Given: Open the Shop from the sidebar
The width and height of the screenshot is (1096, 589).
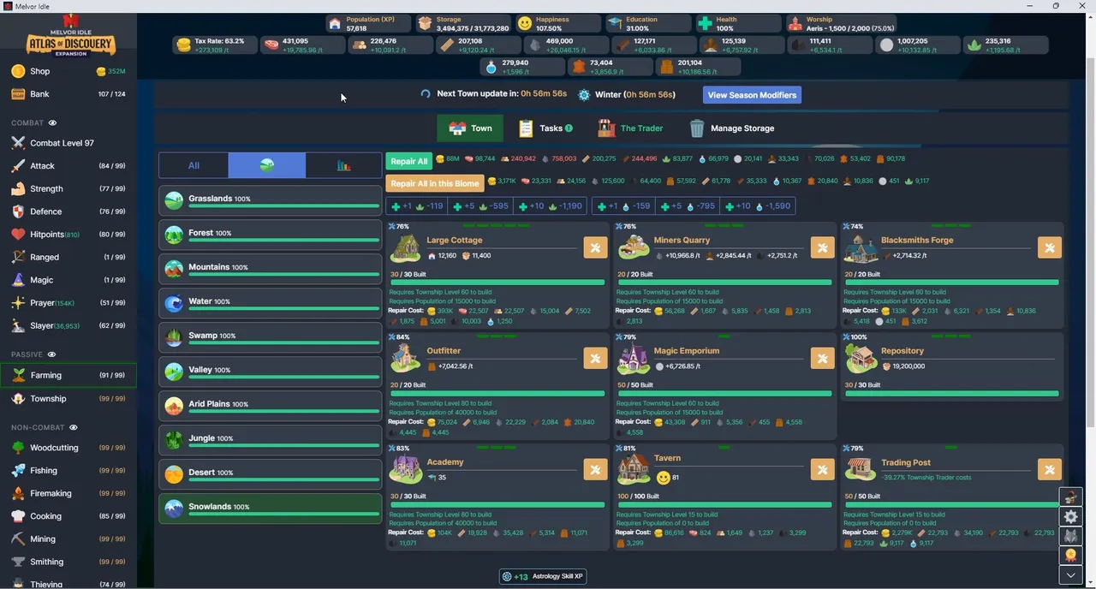Looking at the screenshot, I should point(68,71).
